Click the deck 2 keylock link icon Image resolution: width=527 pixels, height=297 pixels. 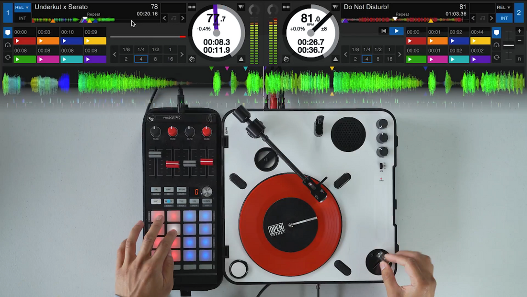pyautogui.click(x=286, y=7)
